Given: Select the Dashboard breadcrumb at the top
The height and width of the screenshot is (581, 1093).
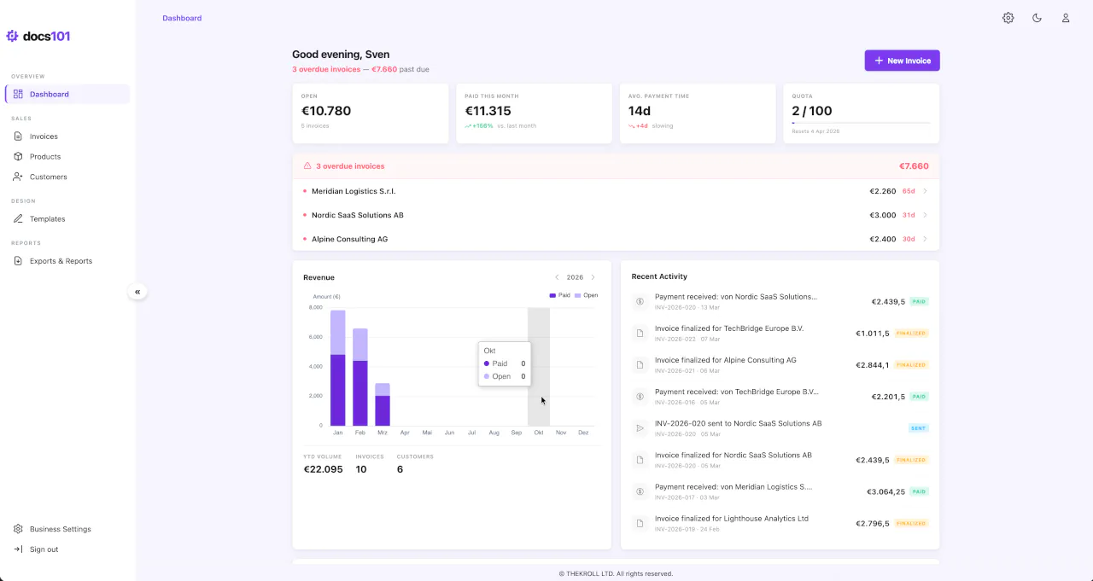Looking at the screenshot, I should click(x=182, y=17).
